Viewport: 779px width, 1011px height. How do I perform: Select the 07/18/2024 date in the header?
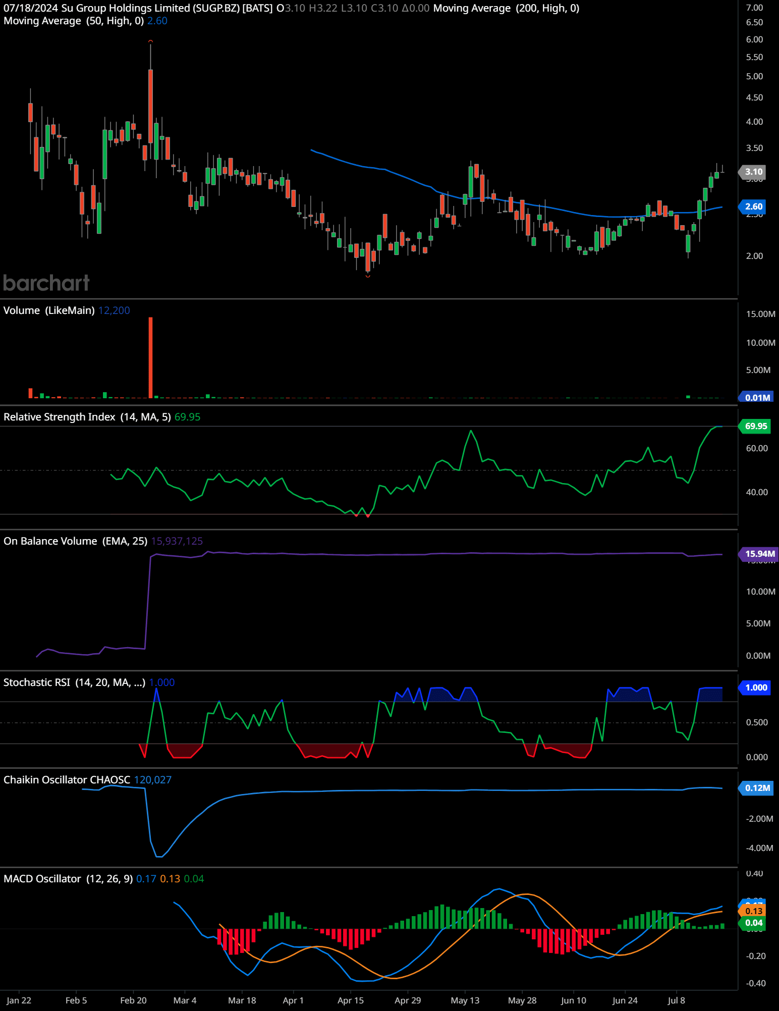point(31,8)
